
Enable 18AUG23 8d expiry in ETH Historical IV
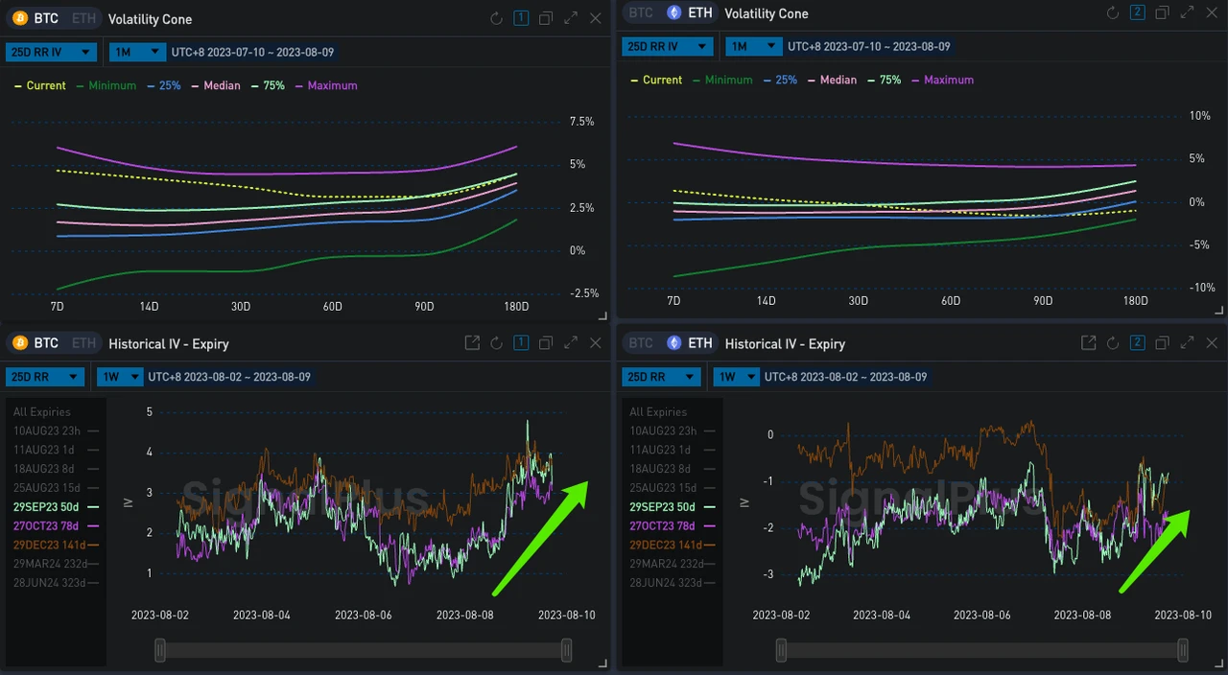pos(672,469)
